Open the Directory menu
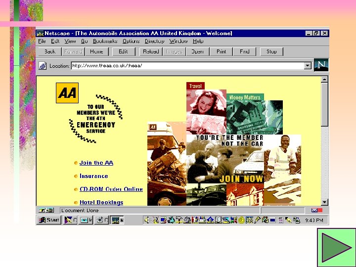Viewport: 356px width, 267px height. point(155,42)
